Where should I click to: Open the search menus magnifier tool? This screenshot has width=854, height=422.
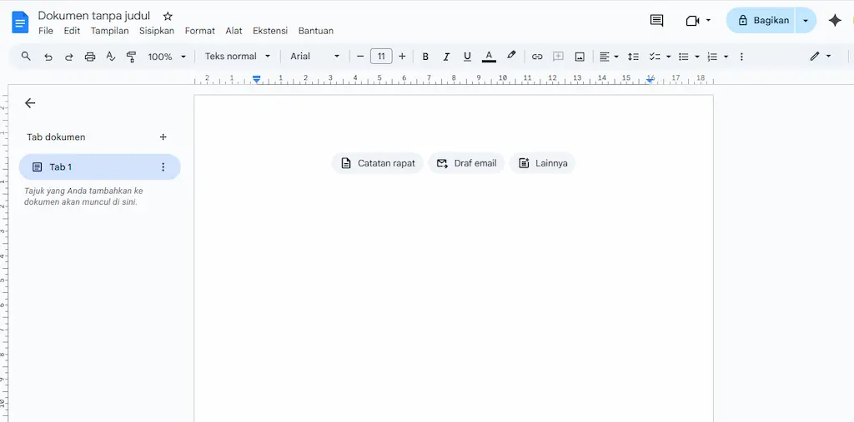(26, 56)
